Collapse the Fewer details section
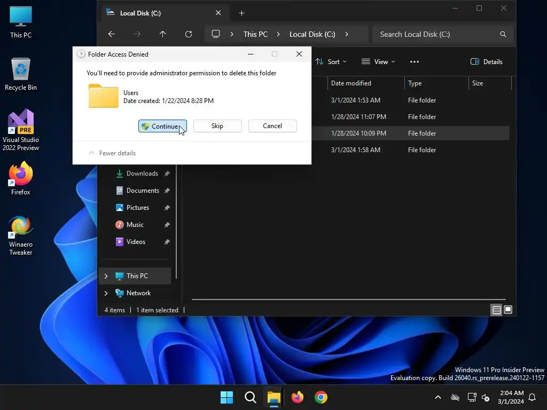This screenshot has width=547, height=410. click(x=112, y=153)
